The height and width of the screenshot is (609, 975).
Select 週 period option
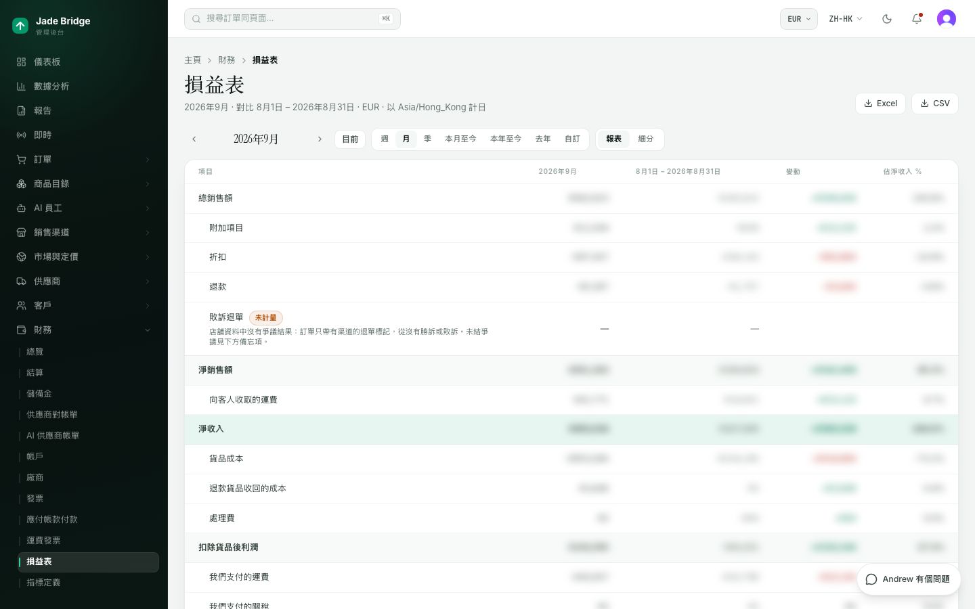point(385,139)
